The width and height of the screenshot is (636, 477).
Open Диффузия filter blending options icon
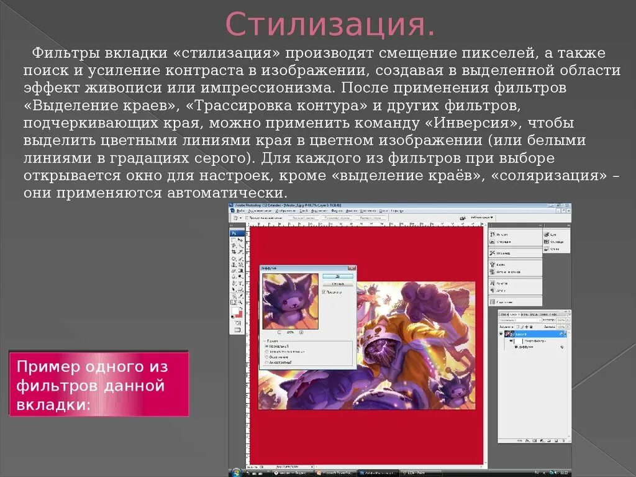pos(562,347)
